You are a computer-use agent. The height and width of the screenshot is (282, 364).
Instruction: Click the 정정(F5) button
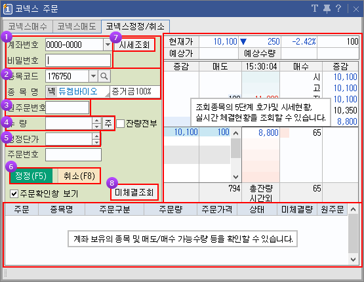pos(31,176)
